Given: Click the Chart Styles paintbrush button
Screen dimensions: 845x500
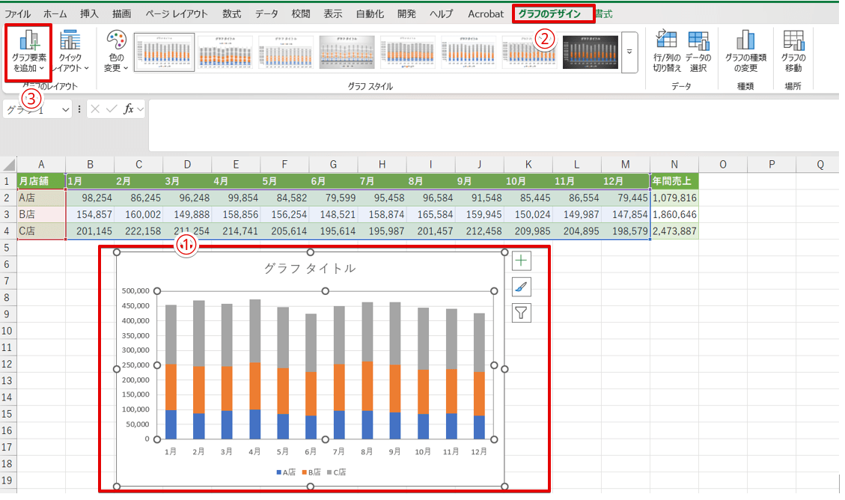Looking at the screenshot, I should pyautogui.click(x=521, y=287).
